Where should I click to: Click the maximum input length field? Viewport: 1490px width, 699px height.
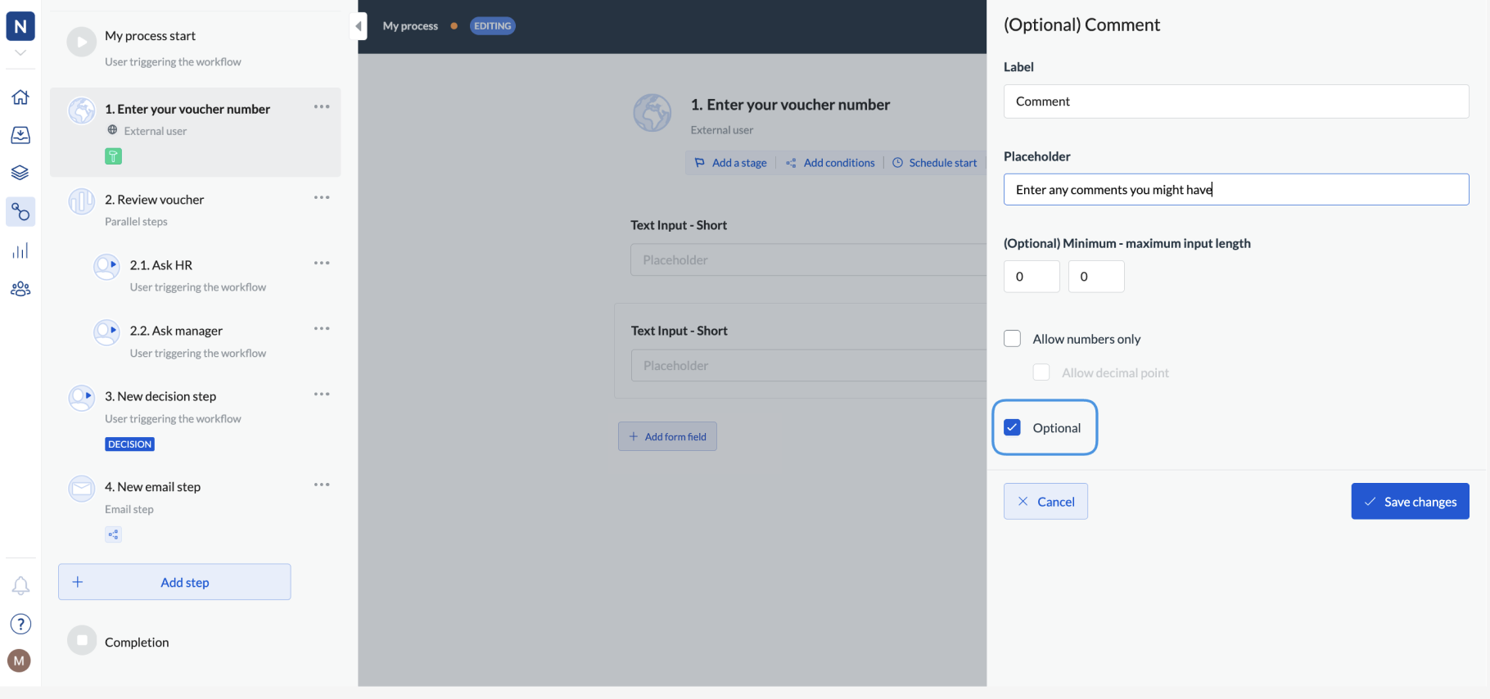pos(1096,277)
